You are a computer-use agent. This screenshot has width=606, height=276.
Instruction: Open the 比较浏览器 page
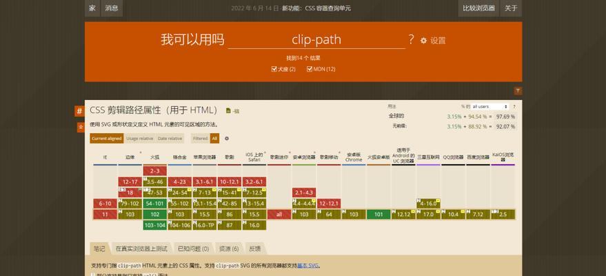coord(478,8)
